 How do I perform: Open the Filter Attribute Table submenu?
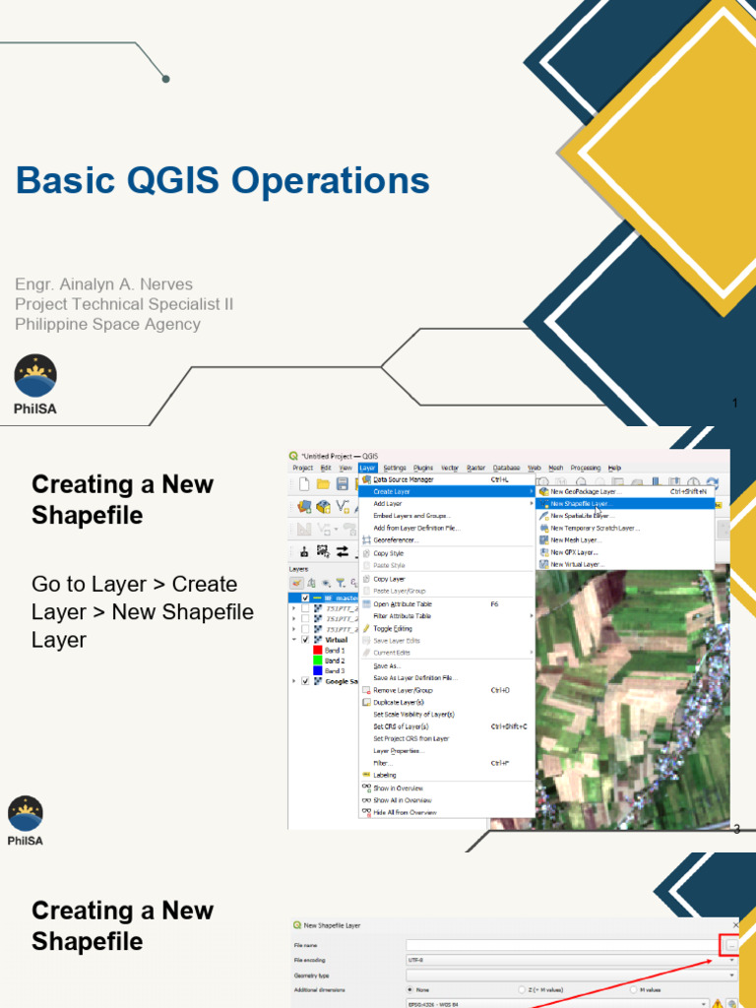446,616
